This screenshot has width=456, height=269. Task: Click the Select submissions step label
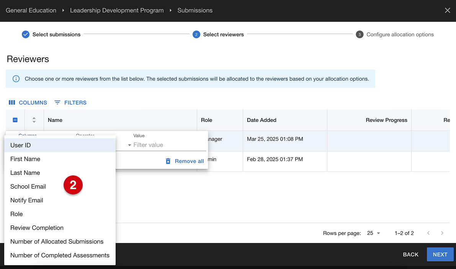coord(56,34)
